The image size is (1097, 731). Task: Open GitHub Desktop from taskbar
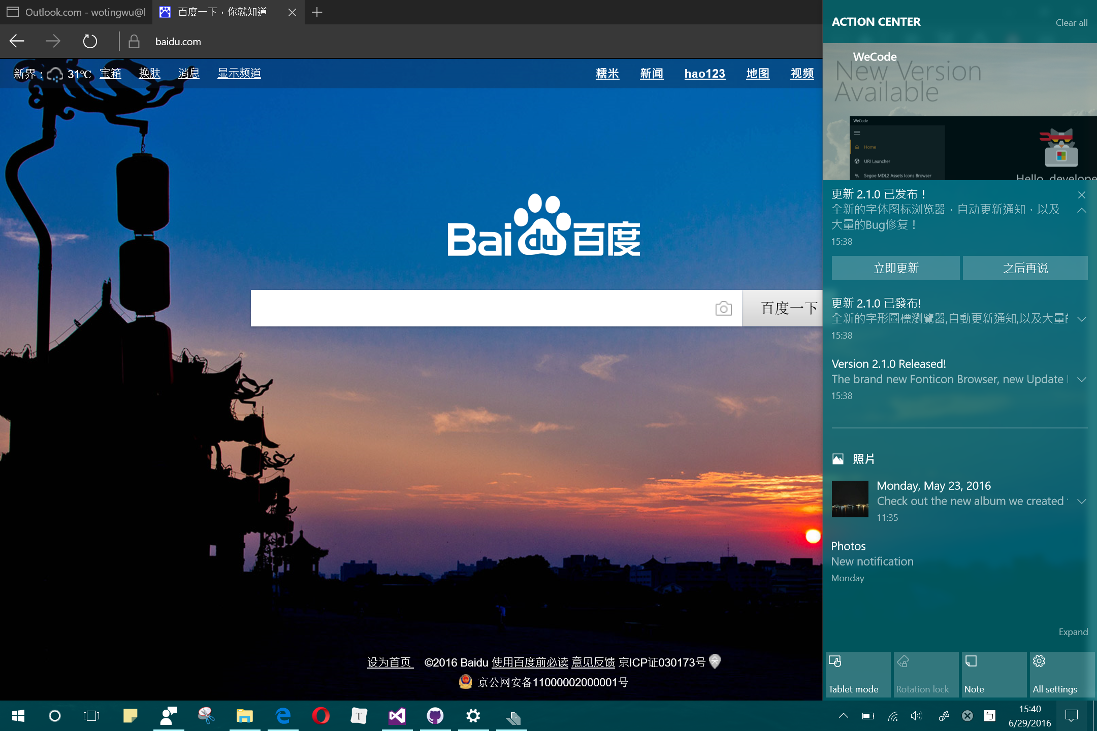(x=435, y=716)
